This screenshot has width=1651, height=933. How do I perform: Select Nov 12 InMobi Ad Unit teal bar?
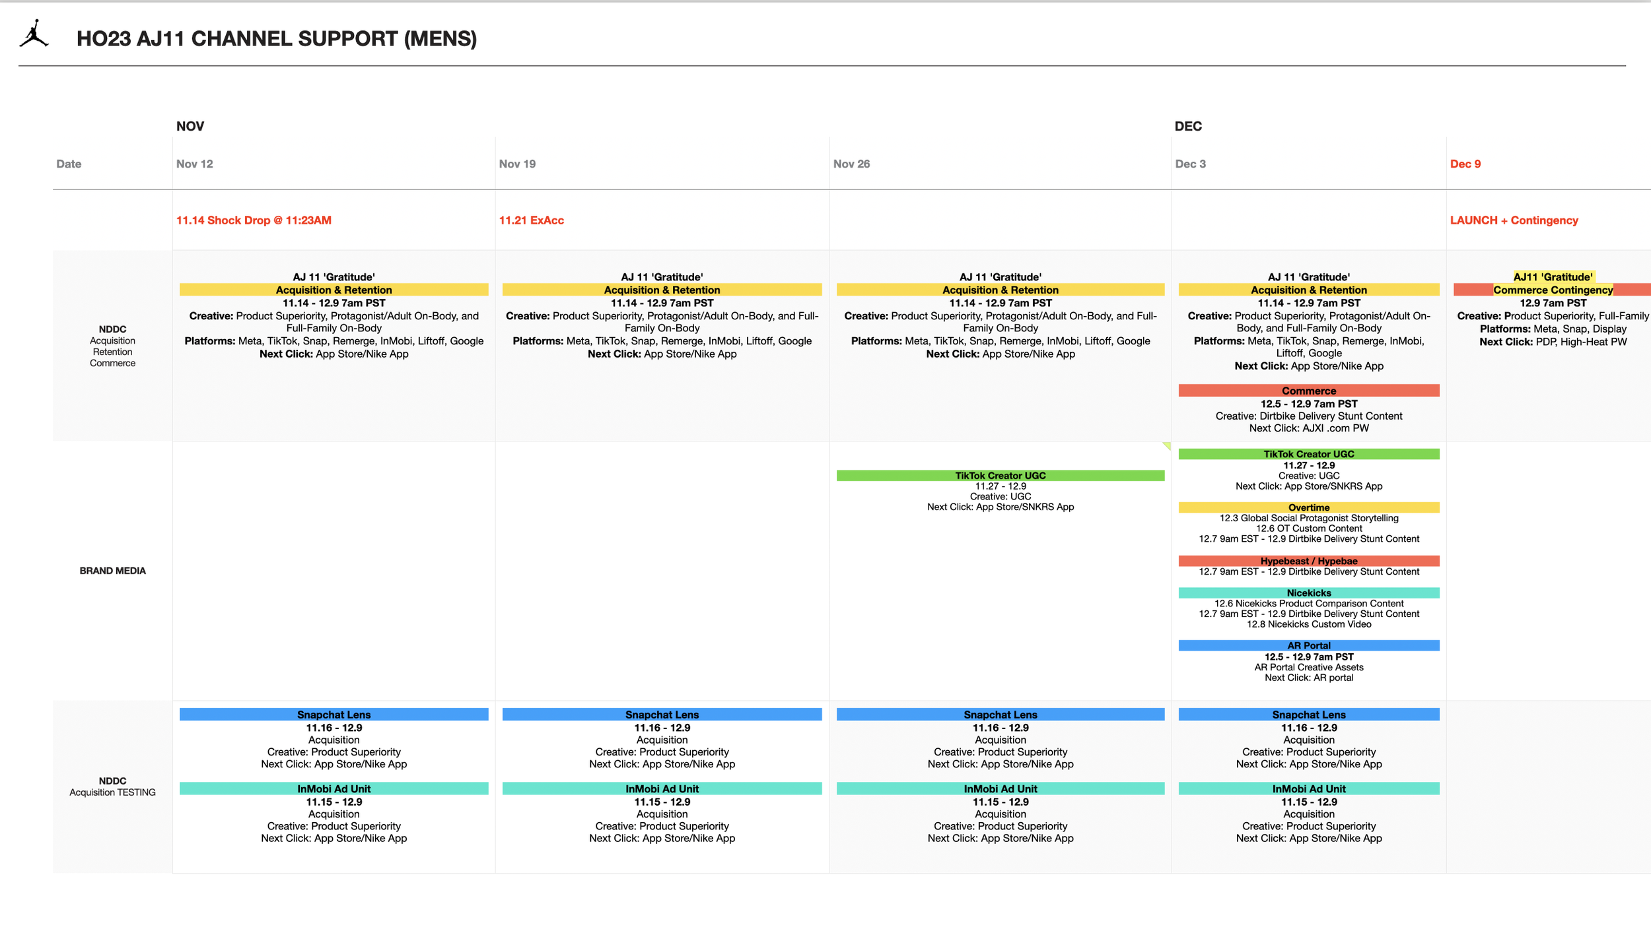click(x=334, y=788)
